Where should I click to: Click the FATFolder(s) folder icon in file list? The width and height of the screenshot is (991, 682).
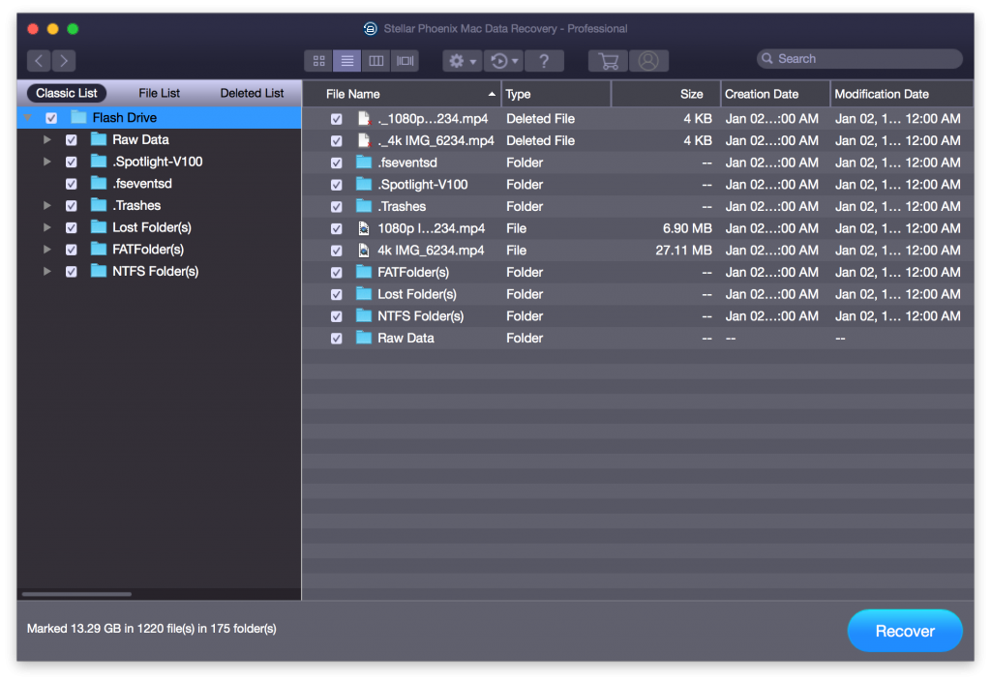tap(364, 272)
